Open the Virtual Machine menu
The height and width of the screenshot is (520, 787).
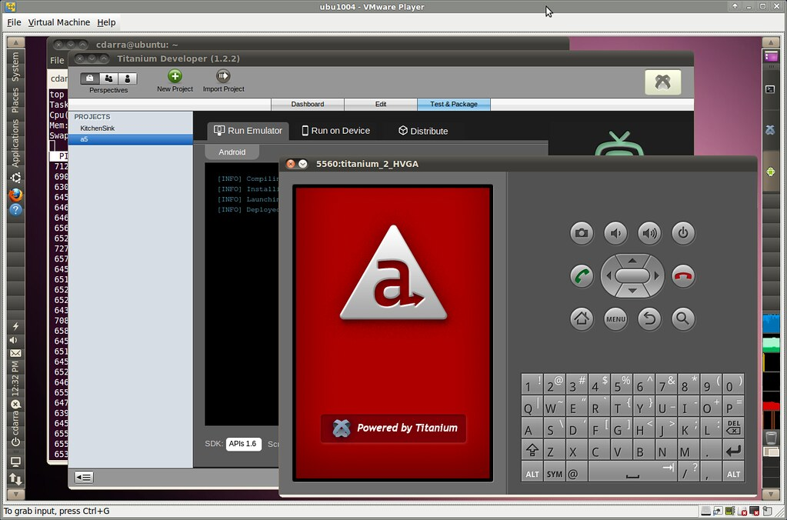[59, 22]
